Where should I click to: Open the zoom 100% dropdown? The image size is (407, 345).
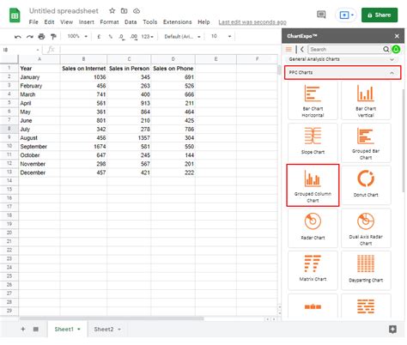pyautogui.click(x=77, y=36)
